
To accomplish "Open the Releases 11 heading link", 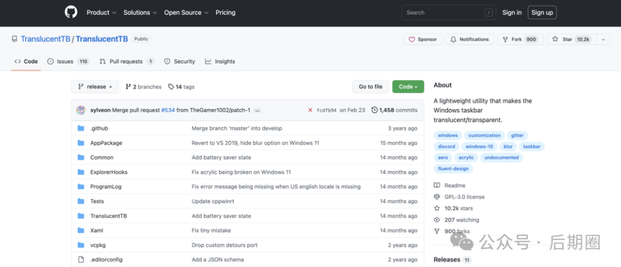I will pyautogui.click(x=452, y=260).
